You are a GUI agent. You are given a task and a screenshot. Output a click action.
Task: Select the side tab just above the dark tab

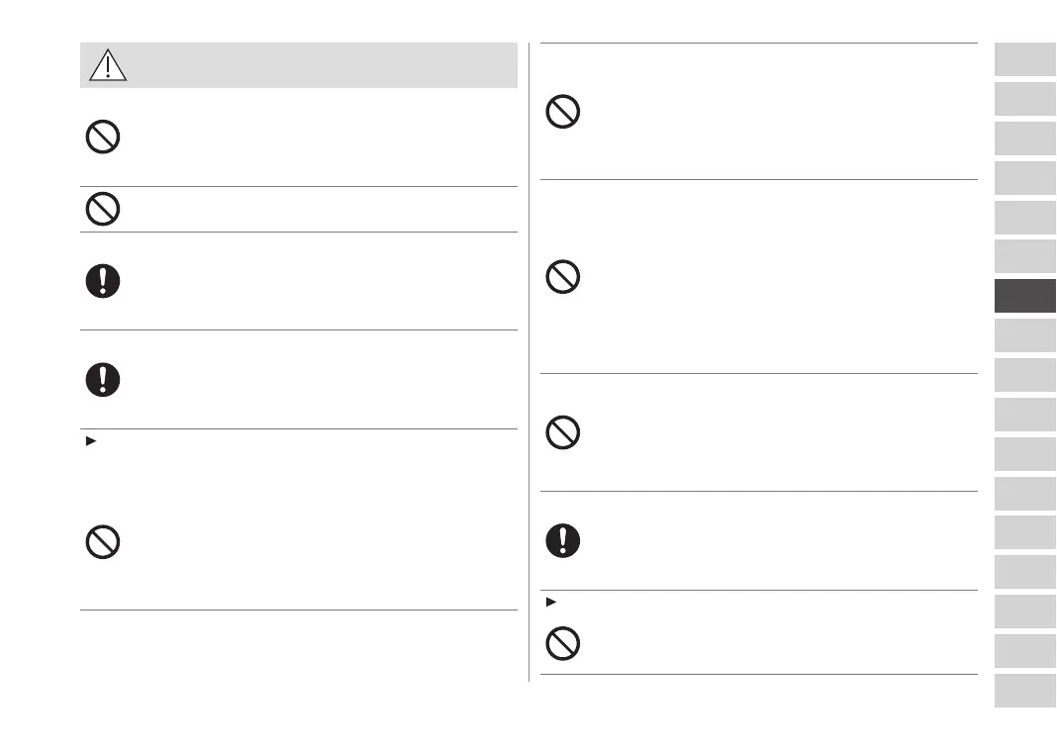click(x=1024, y=256)
